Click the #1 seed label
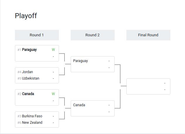Viewport: 185px width, 134px height. tap(19, 50)
